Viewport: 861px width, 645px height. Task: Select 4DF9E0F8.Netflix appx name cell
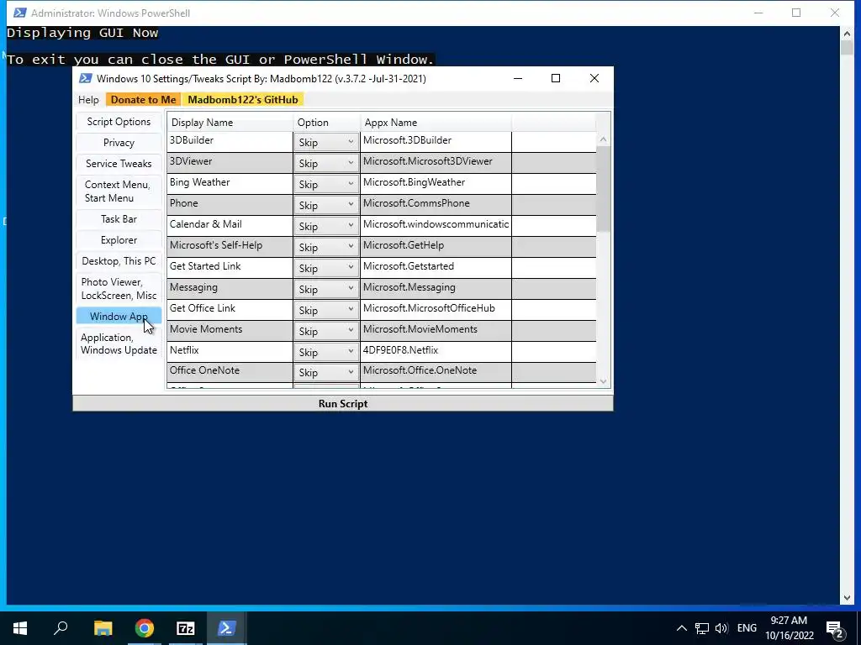(x=436, y=351)
